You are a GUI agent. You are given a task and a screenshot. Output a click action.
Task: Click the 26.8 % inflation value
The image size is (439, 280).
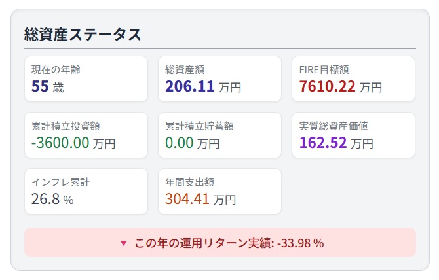[x=52, y=200]
